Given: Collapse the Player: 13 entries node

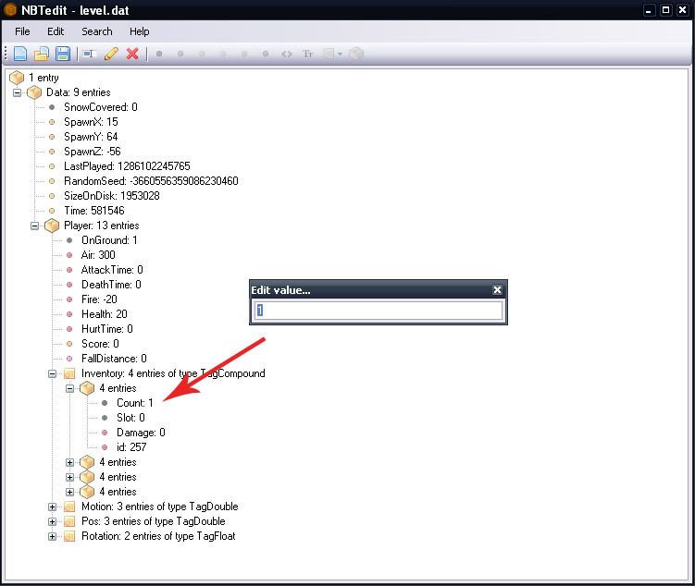Looking at the screenshot, I should [34, 226].
